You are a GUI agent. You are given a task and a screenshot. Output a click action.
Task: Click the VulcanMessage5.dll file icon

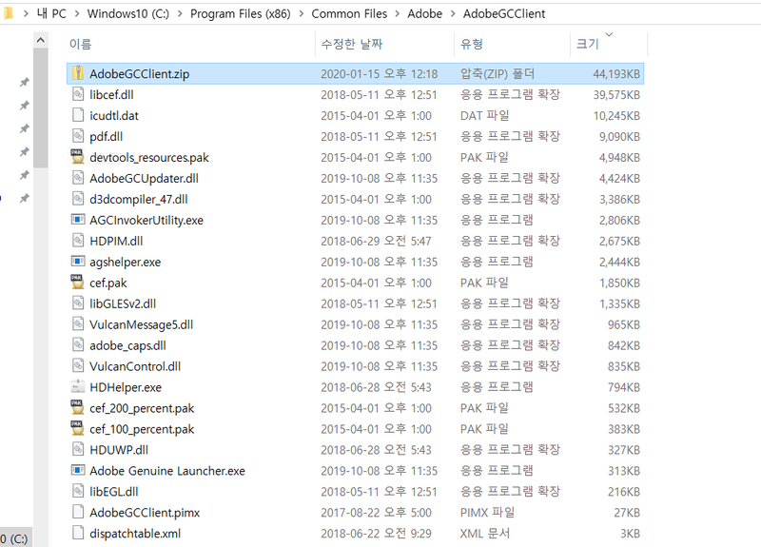(78, 323)
